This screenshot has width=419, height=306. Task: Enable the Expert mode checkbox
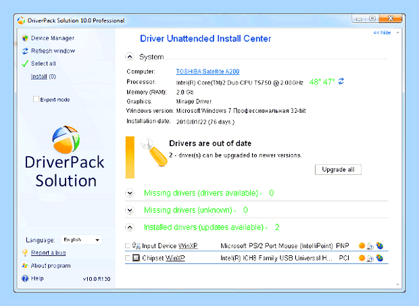click(36, 99)
